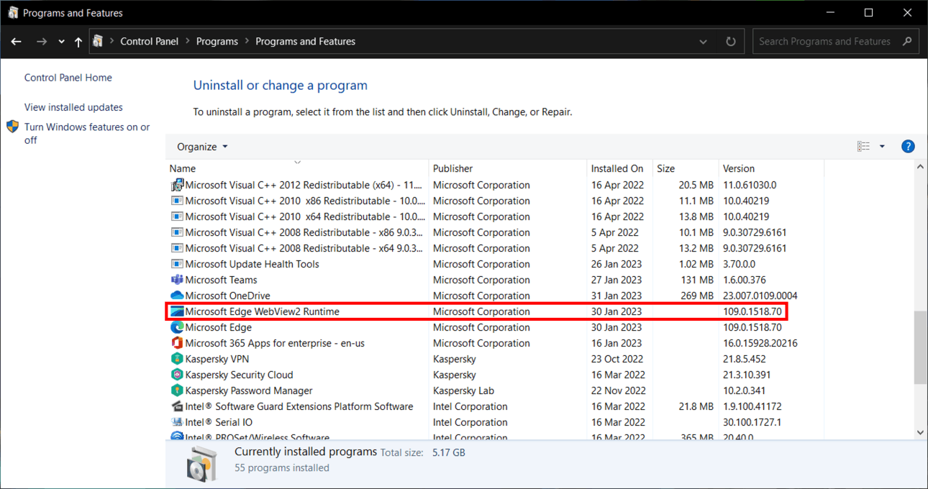Click the search magnifier icon
Viewport: 928px width, 489px height.
point(908,42)
